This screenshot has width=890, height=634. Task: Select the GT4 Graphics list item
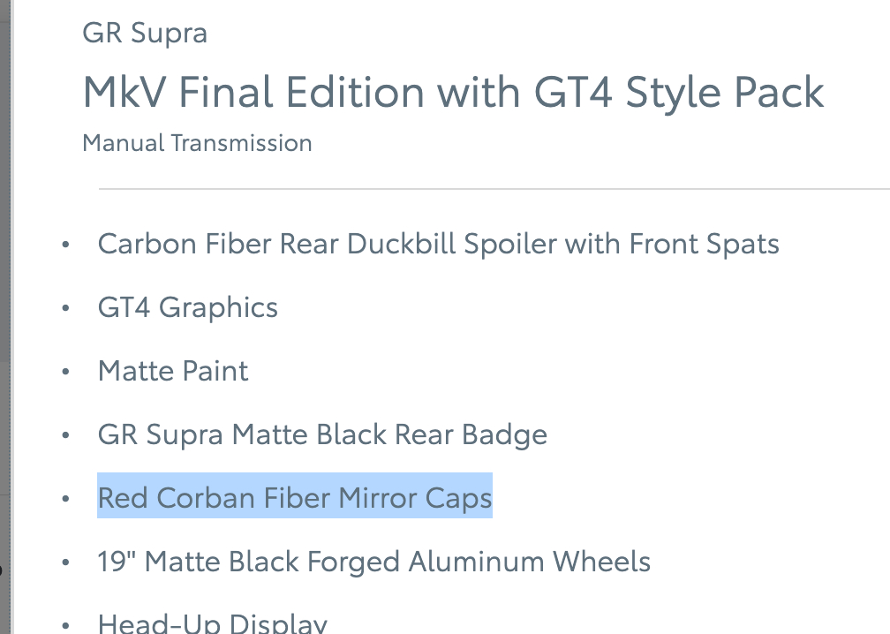tap(187, 307)
